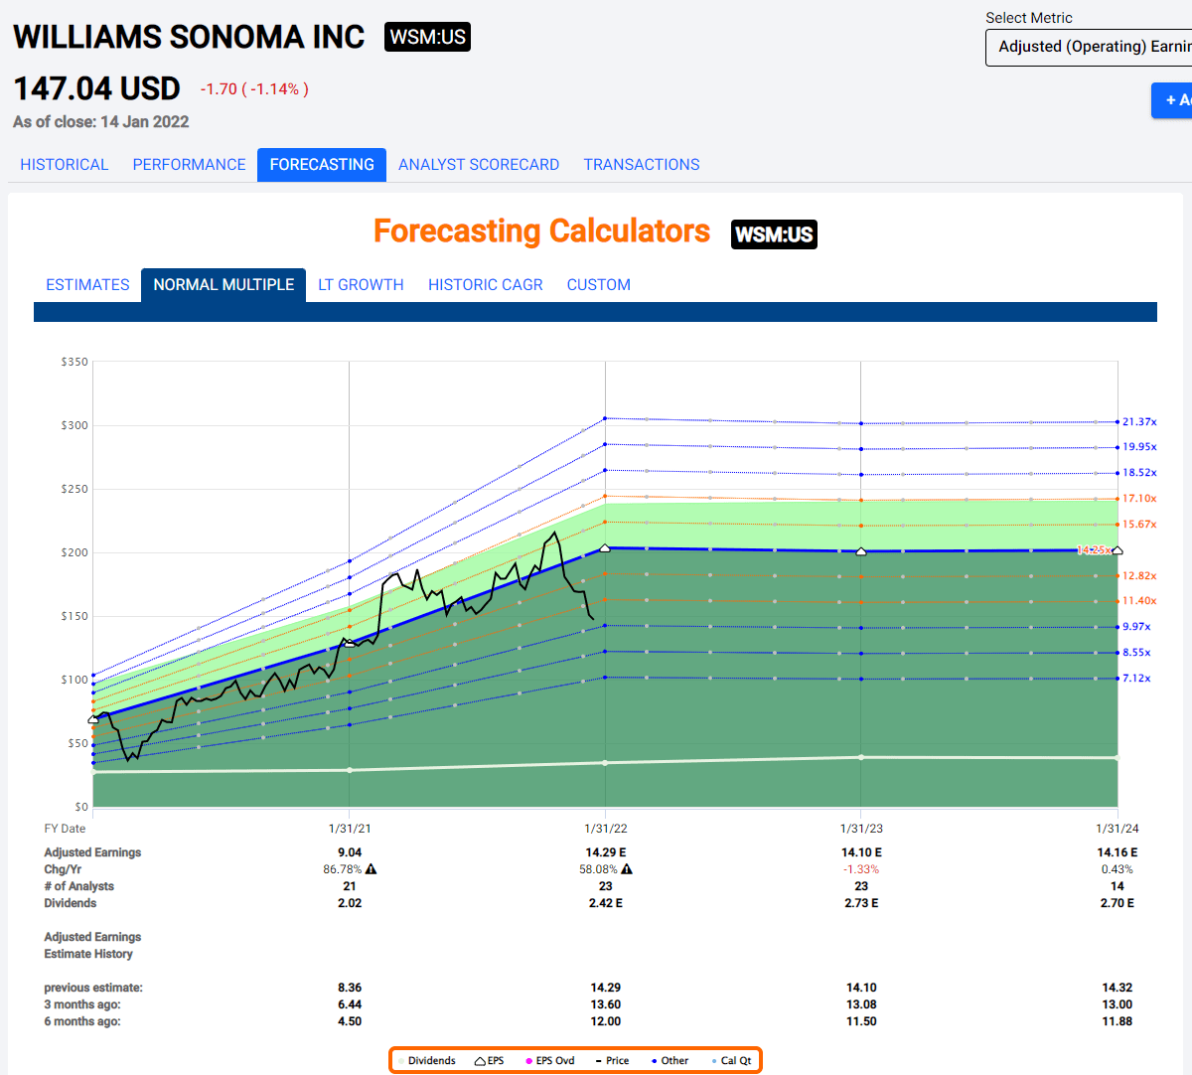This screenshot has height=1075, width=1192.
Task: Go to the ANALYST SCORECARD tab
Action: coord(479,165)
